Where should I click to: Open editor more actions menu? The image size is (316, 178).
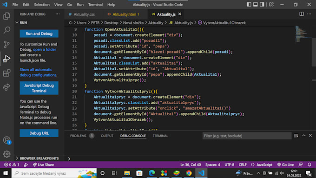tap(309, 14)
